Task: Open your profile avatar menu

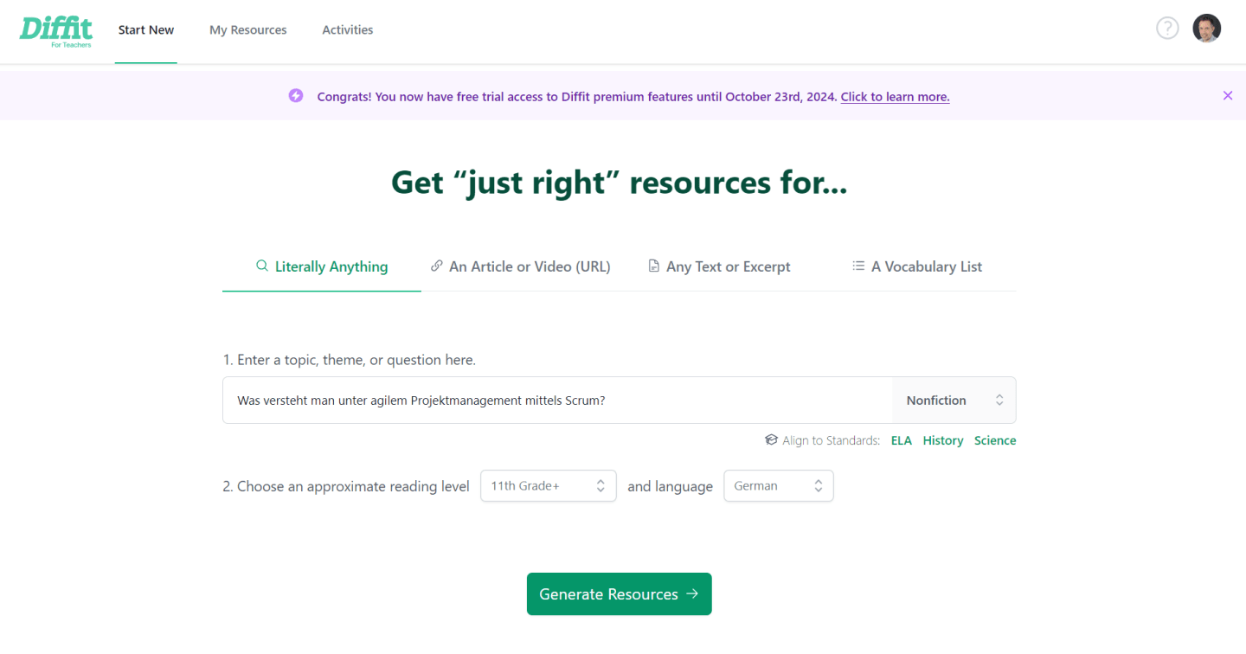Action: pyautogui.click(x=1206, y=28)
